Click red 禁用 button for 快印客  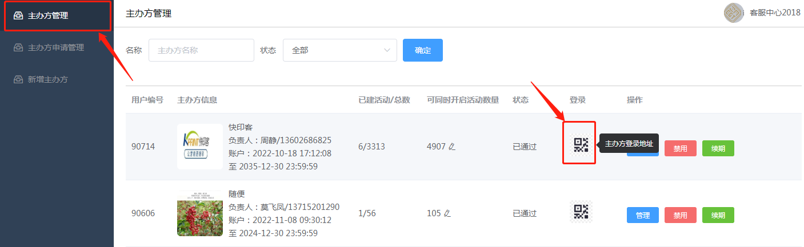680,148
